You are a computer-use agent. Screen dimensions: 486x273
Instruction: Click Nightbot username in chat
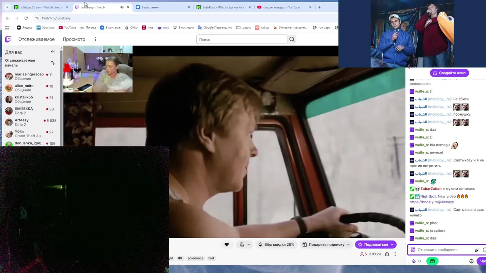428,196
